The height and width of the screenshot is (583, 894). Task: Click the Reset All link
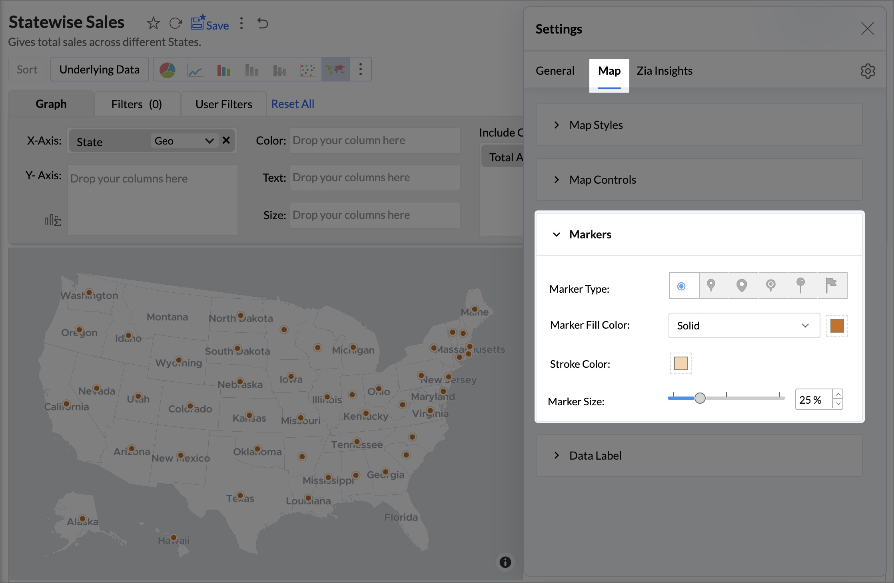click(x=293, y=104)
